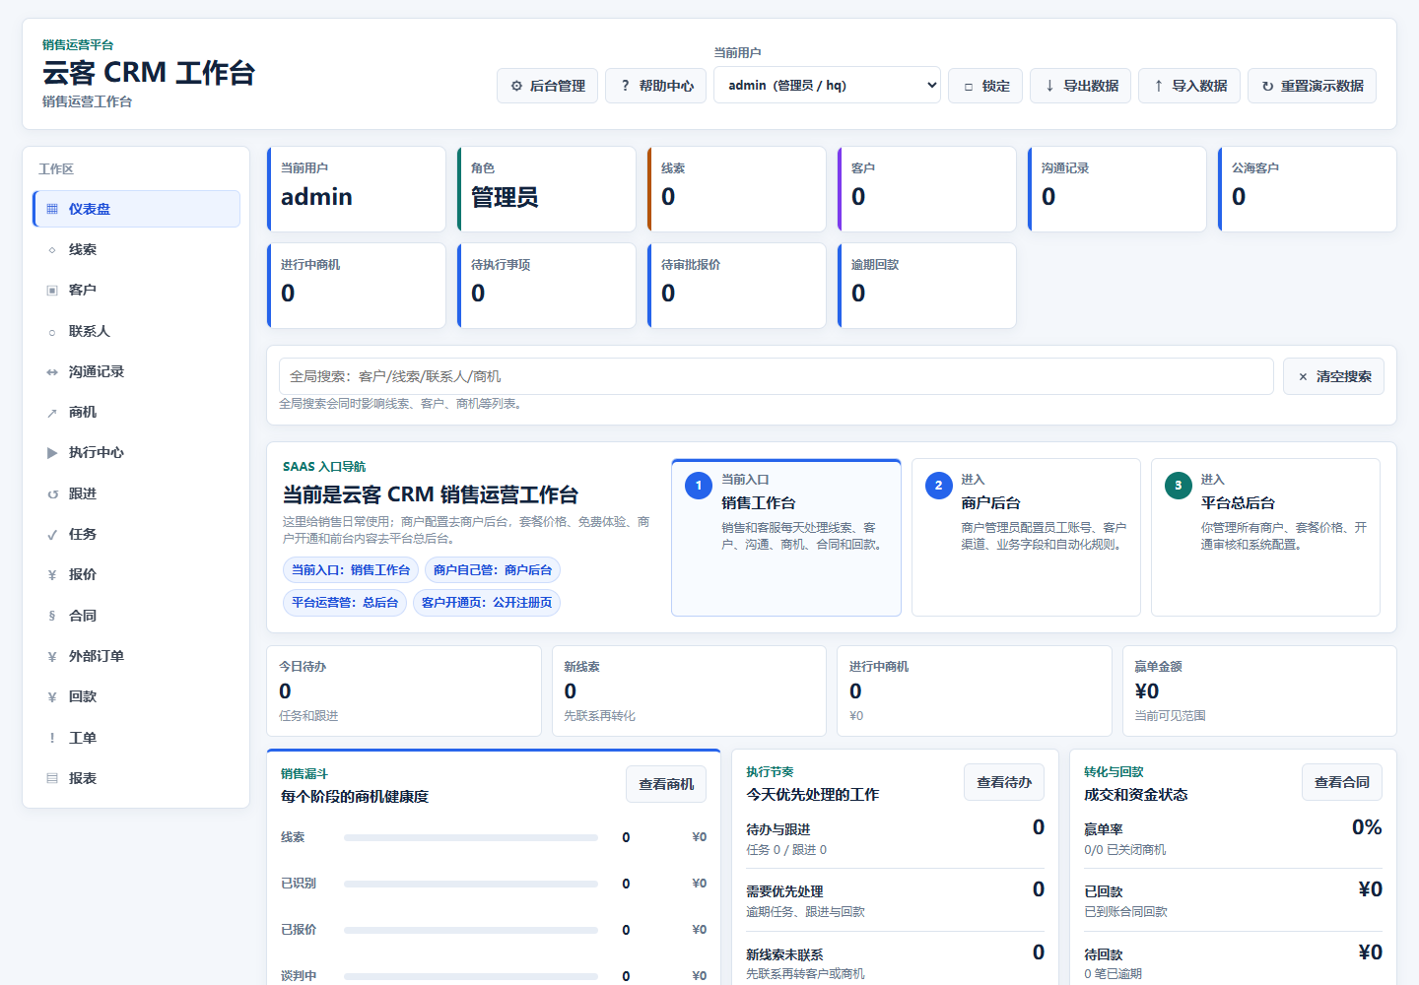This screenshot has height=985, width=1419.
Task: Open the 客户 sidebar menu item
Action: (136, 291)
